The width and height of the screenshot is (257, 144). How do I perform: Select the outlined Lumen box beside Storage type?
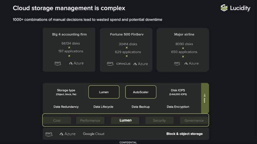coord(104,92)
